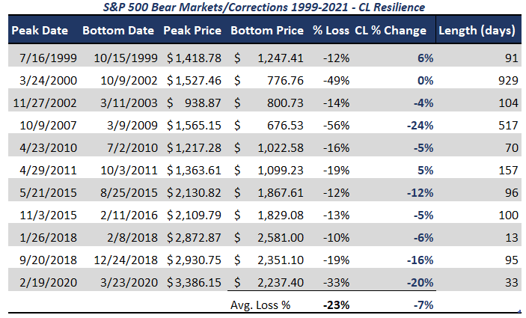Click the 10/9/2002 bottom date cell
The image size is (526, 318).
pos(129,81)
